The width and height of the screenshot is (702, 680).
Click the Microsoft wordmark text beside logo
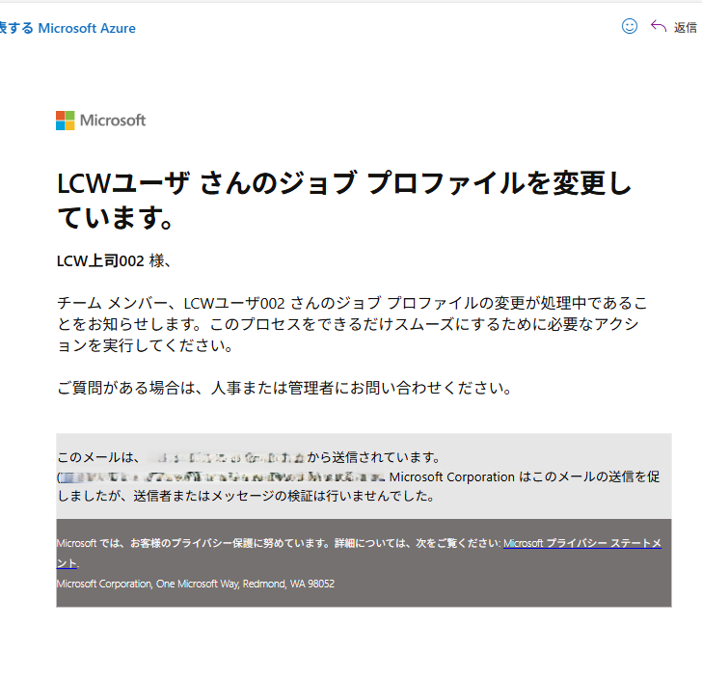(113, 121)
